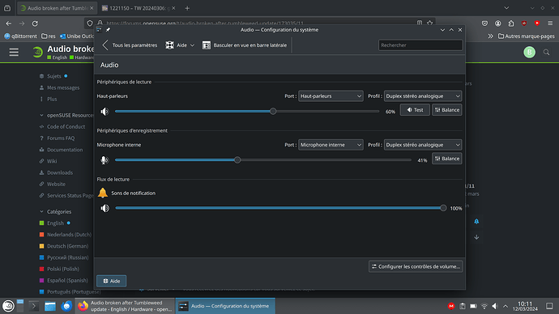
Task: Mute the Haut-parleurs speaker icon
Action: [x=105, y=112]
